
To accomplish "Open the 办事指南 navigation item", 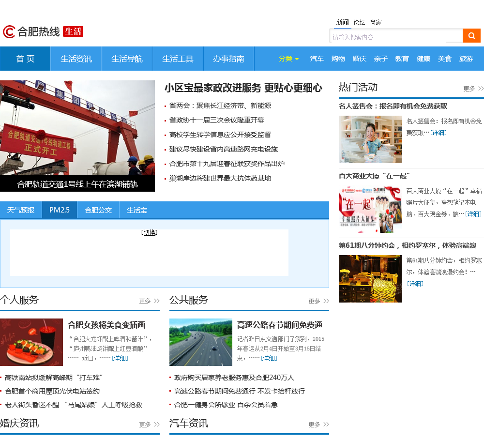I will click(x=228, y=59).
